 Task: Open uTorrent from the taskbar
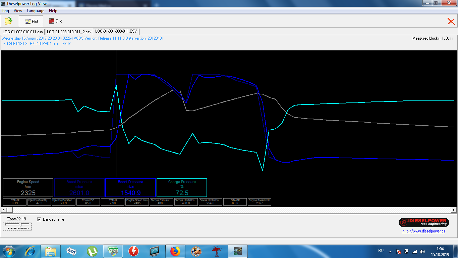(x=92, y=251)
